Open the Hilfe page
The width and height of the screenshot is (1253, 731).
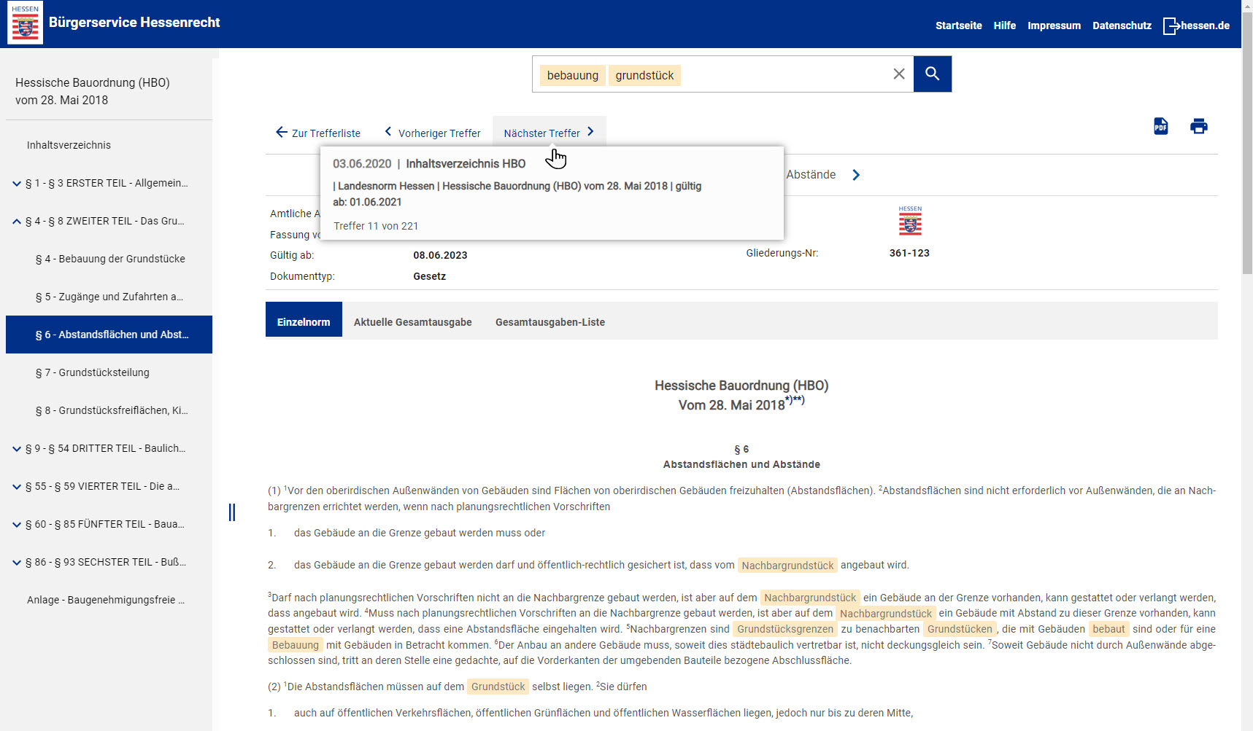pyautogui.click(x=1004, y=26)
